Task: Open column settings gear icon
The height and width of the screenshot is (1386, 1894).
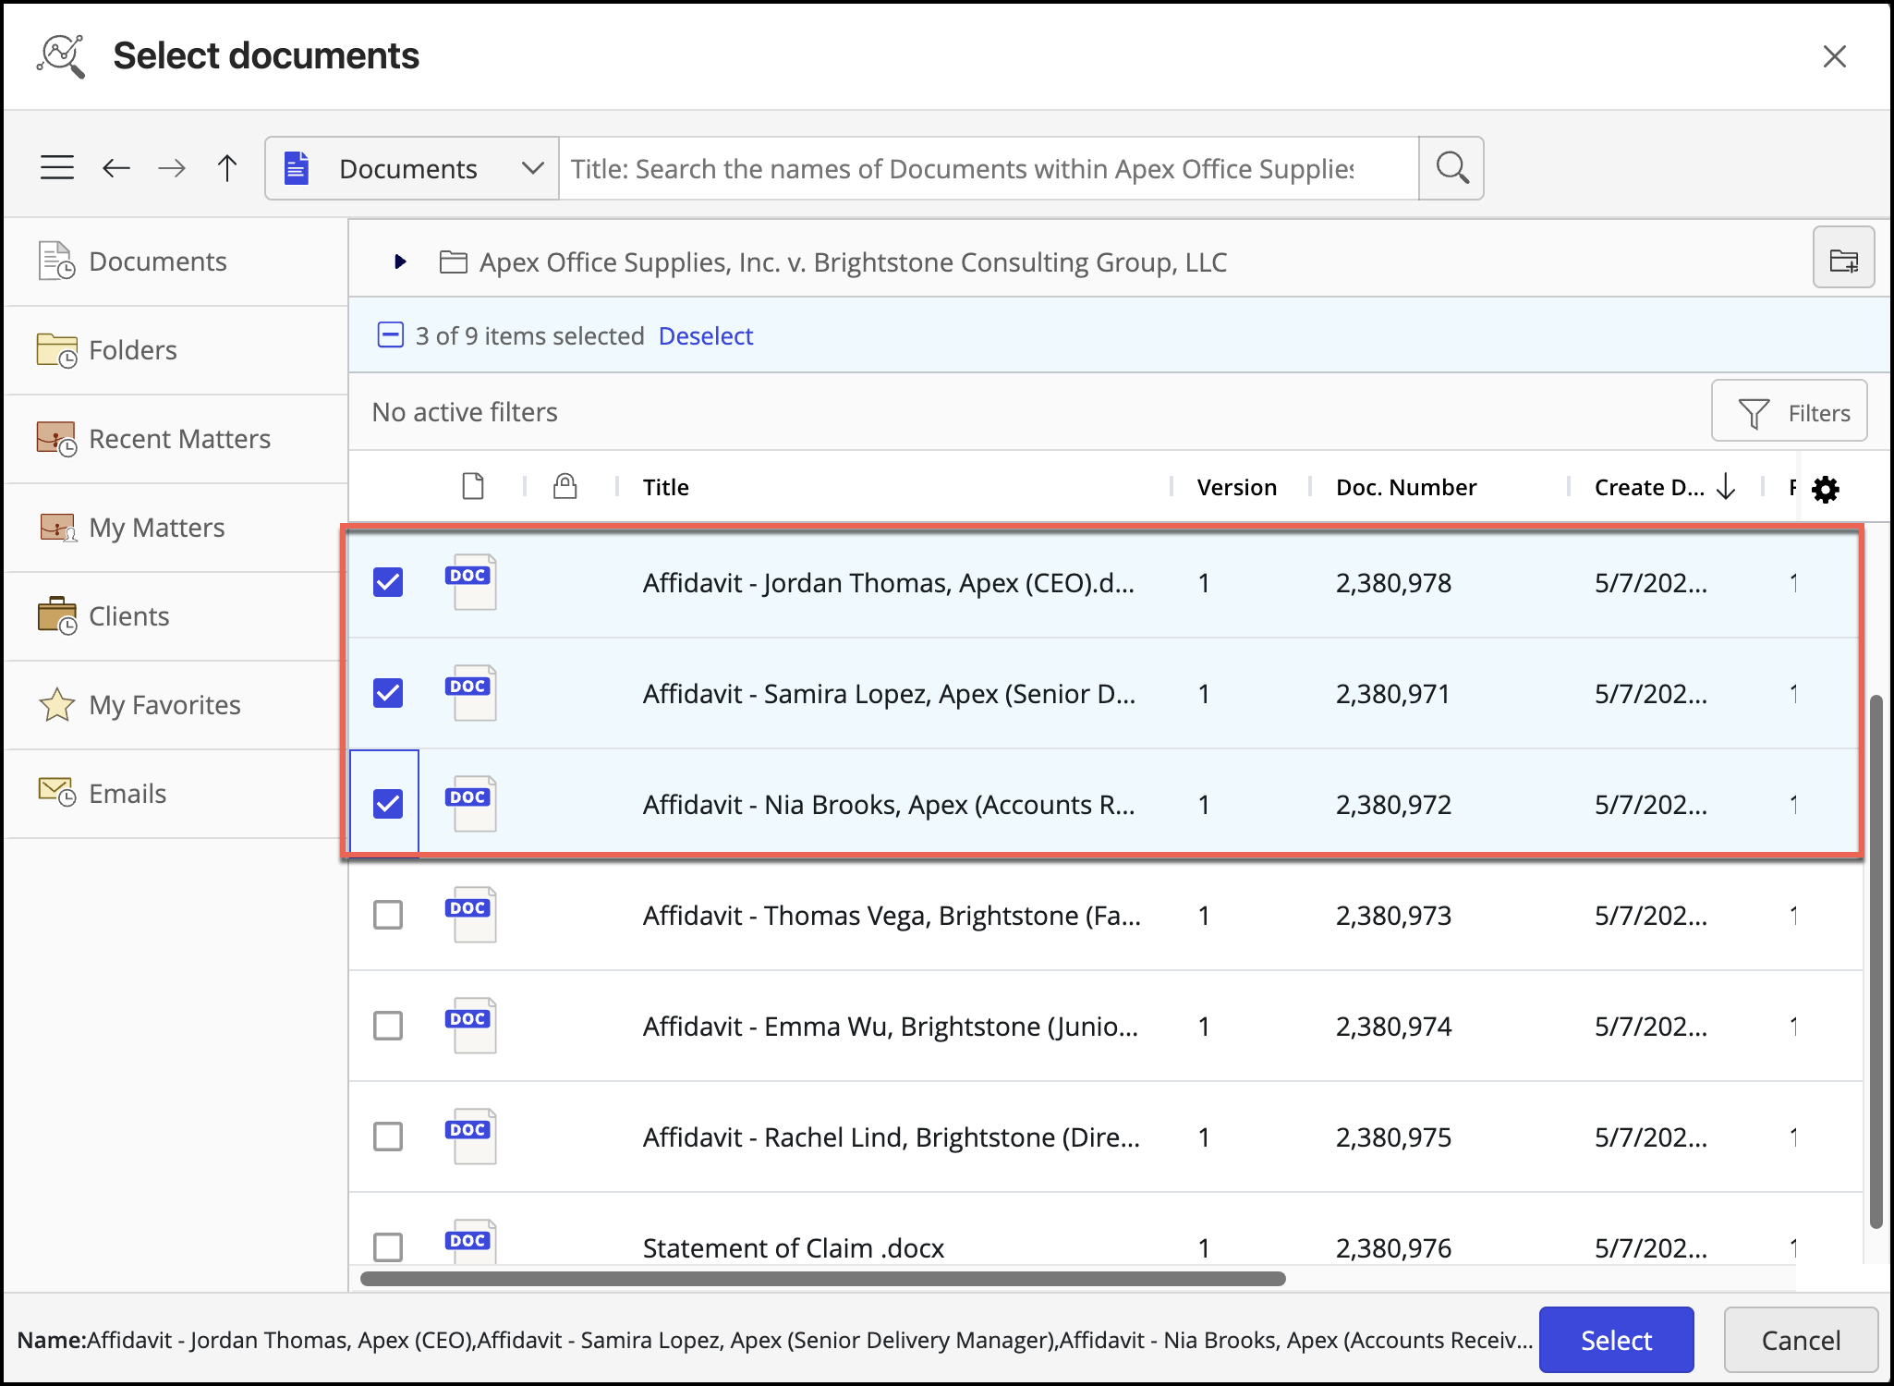Action: click(1826, 489)
